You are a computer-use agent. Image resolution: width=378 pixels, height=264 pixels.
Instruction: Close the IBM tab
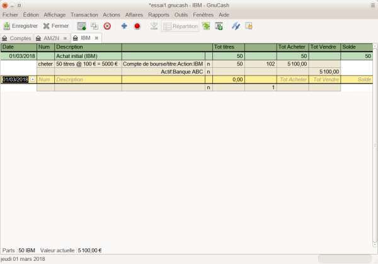[x=96, y=38]
